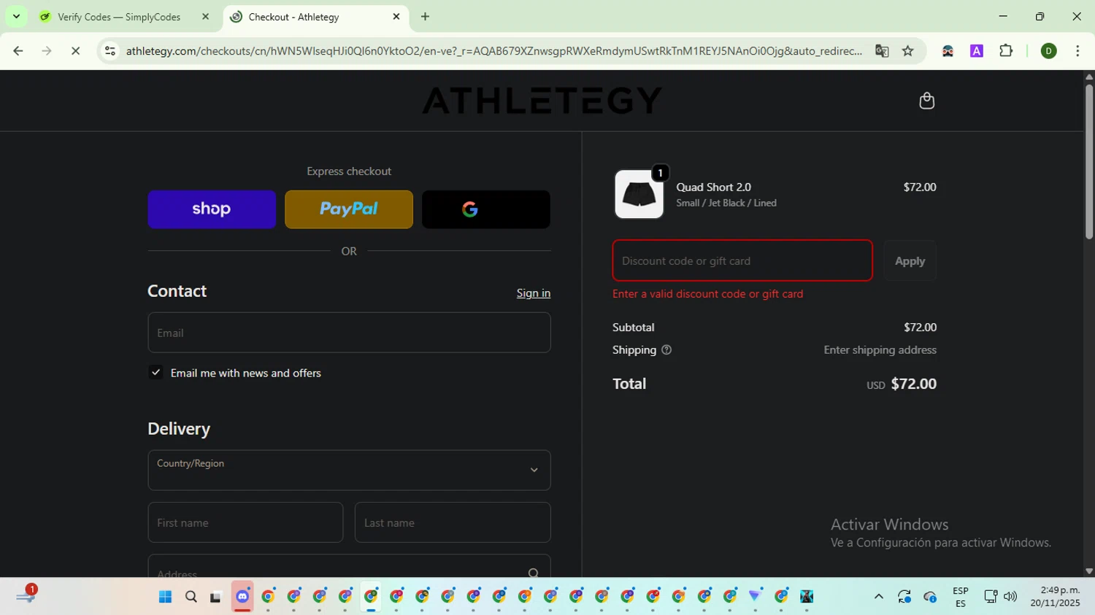Open the cloud sync tray icon
Screen dimensions: 1095x615
click(931, 597)
